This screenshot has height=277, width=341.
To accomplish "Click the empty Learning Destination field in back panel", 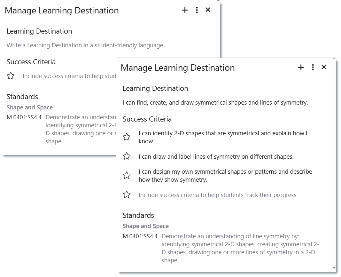I will pos(85,45).
